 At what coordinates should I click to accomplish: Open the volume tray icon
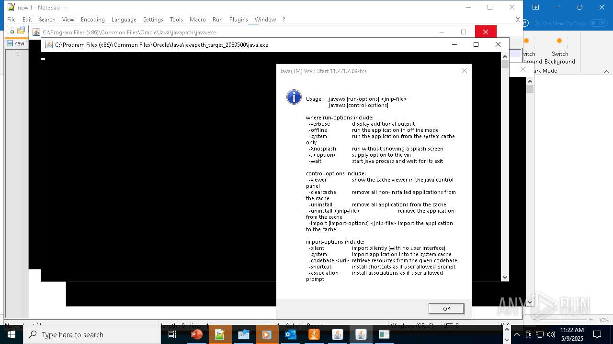click(551, 334)
